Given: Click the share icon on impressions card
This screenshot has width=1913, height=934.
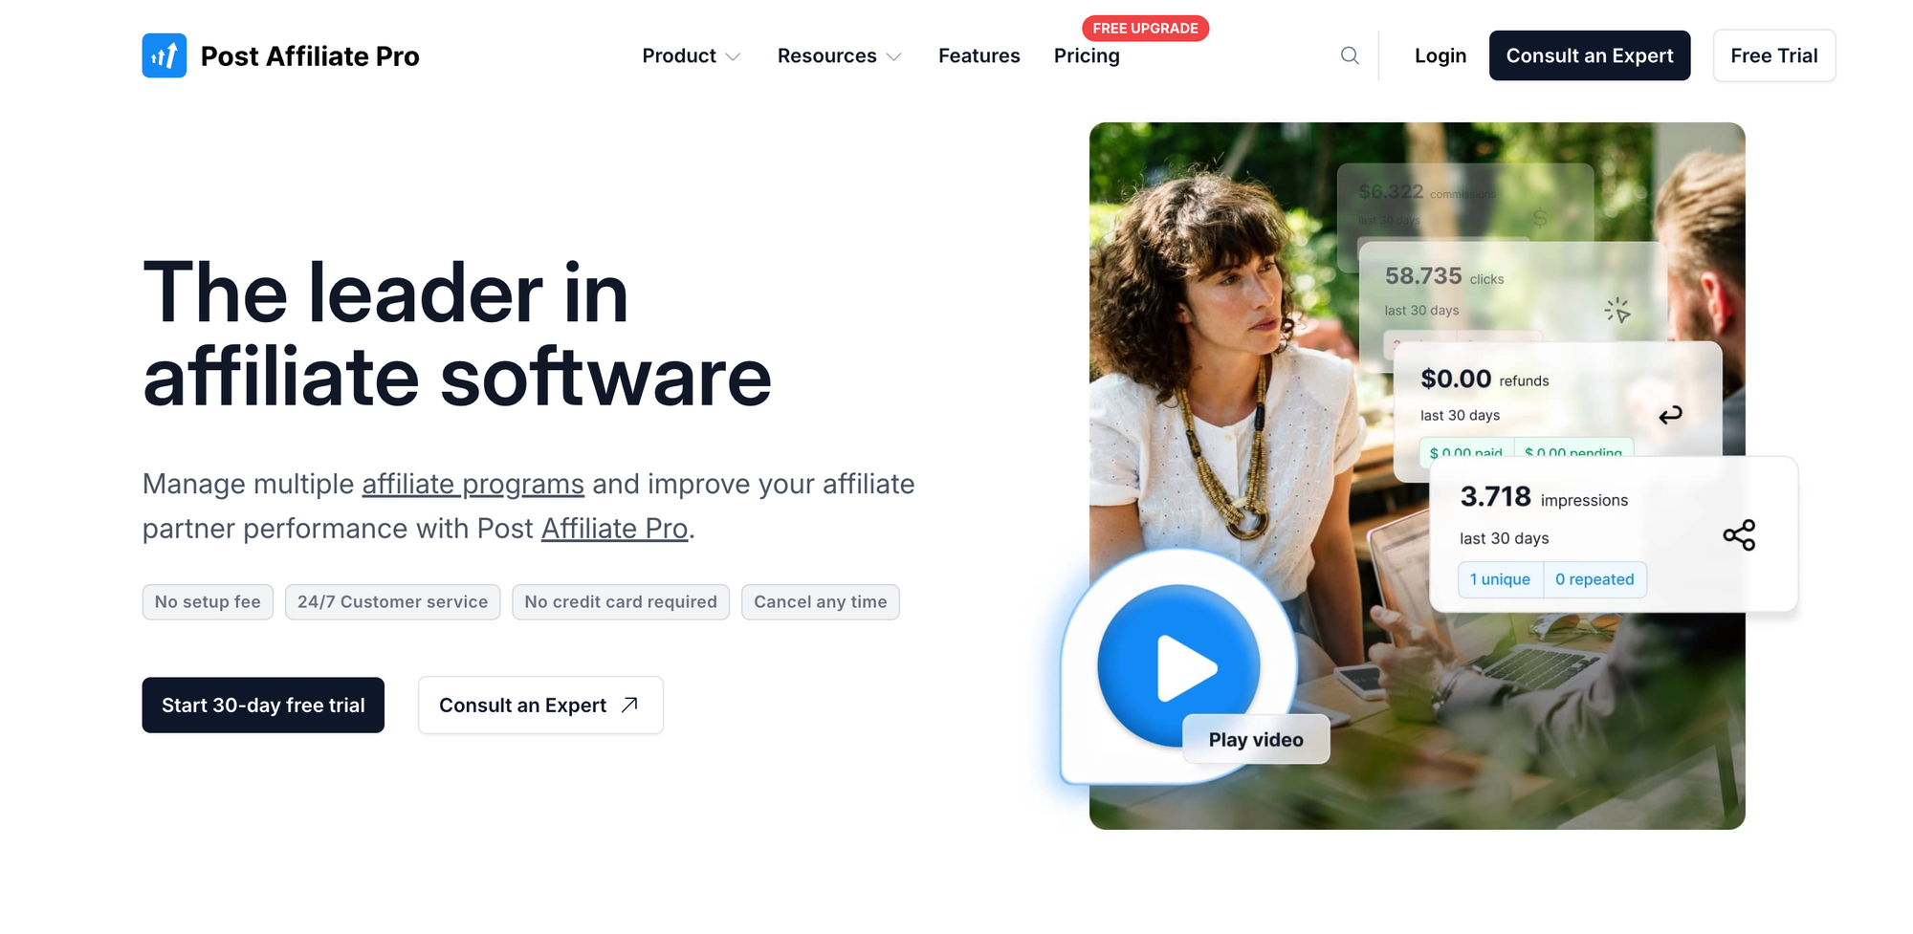Looking at the screenshot, I should pyautogui.click(x=1738, y=535).
